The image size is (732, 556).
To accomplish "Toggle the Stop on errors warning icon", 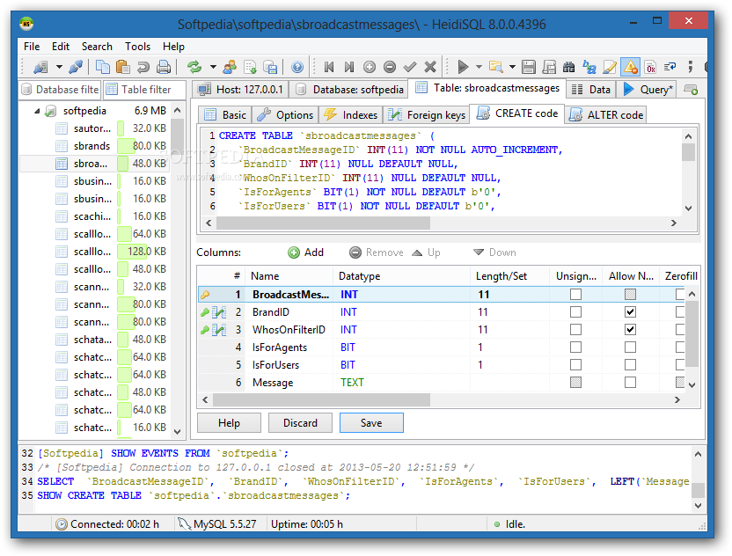I will pyautogui.click(x=630, y=67).
